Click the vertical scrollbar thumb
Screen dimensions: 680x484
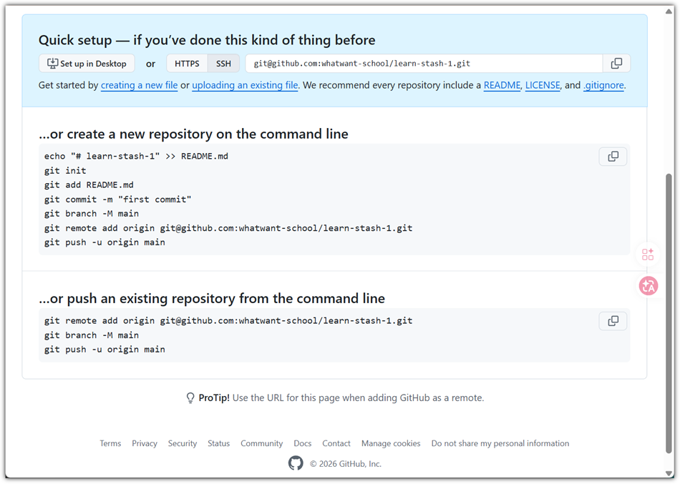coord(669,313)
